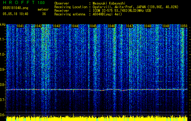191x121 pixels.
Task: Click the Ogata-vill. Akita-Pref. JAPAN location text
Action: tap(135, 7)
